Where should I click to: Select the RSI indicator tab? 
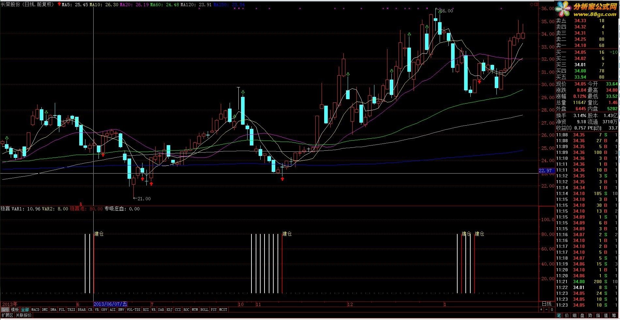pyautogui.click(x=146, y=310)
